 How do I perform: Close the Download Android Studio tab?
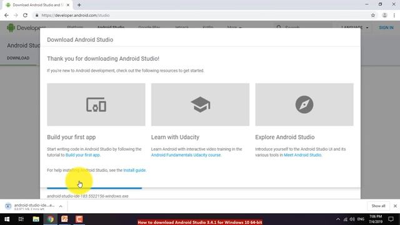(x=68, y=5)
